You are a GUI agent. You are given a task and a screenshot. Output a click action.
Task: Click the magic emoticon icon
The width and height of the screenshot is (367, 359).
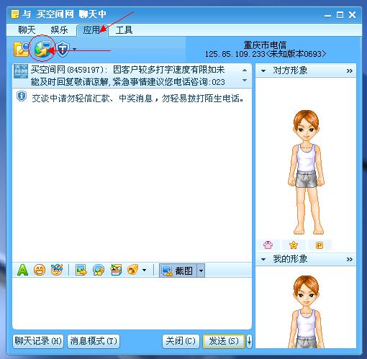[57, 270]
